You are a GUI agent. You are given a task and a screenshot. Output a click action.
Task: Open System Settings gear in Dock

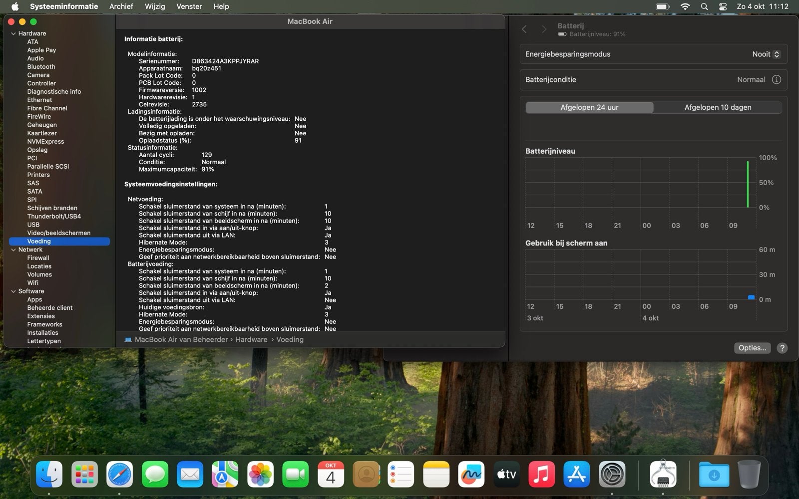click(x=612, y=474)
